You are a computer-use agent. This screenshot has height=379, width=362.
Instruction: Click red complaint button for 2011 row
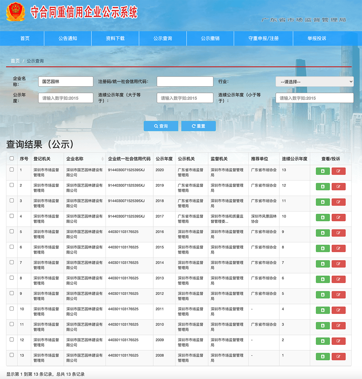pos(338,310)
